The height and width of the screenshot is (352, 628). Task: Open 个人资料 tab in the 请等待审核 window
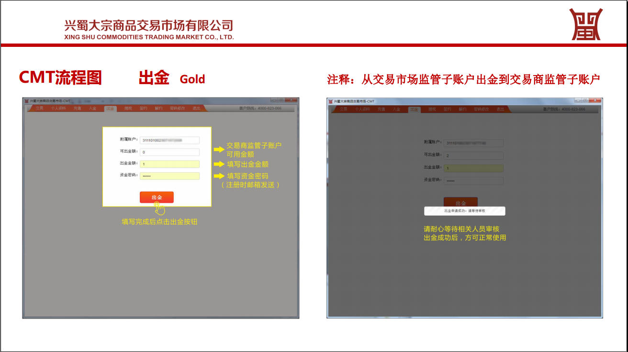362,110
